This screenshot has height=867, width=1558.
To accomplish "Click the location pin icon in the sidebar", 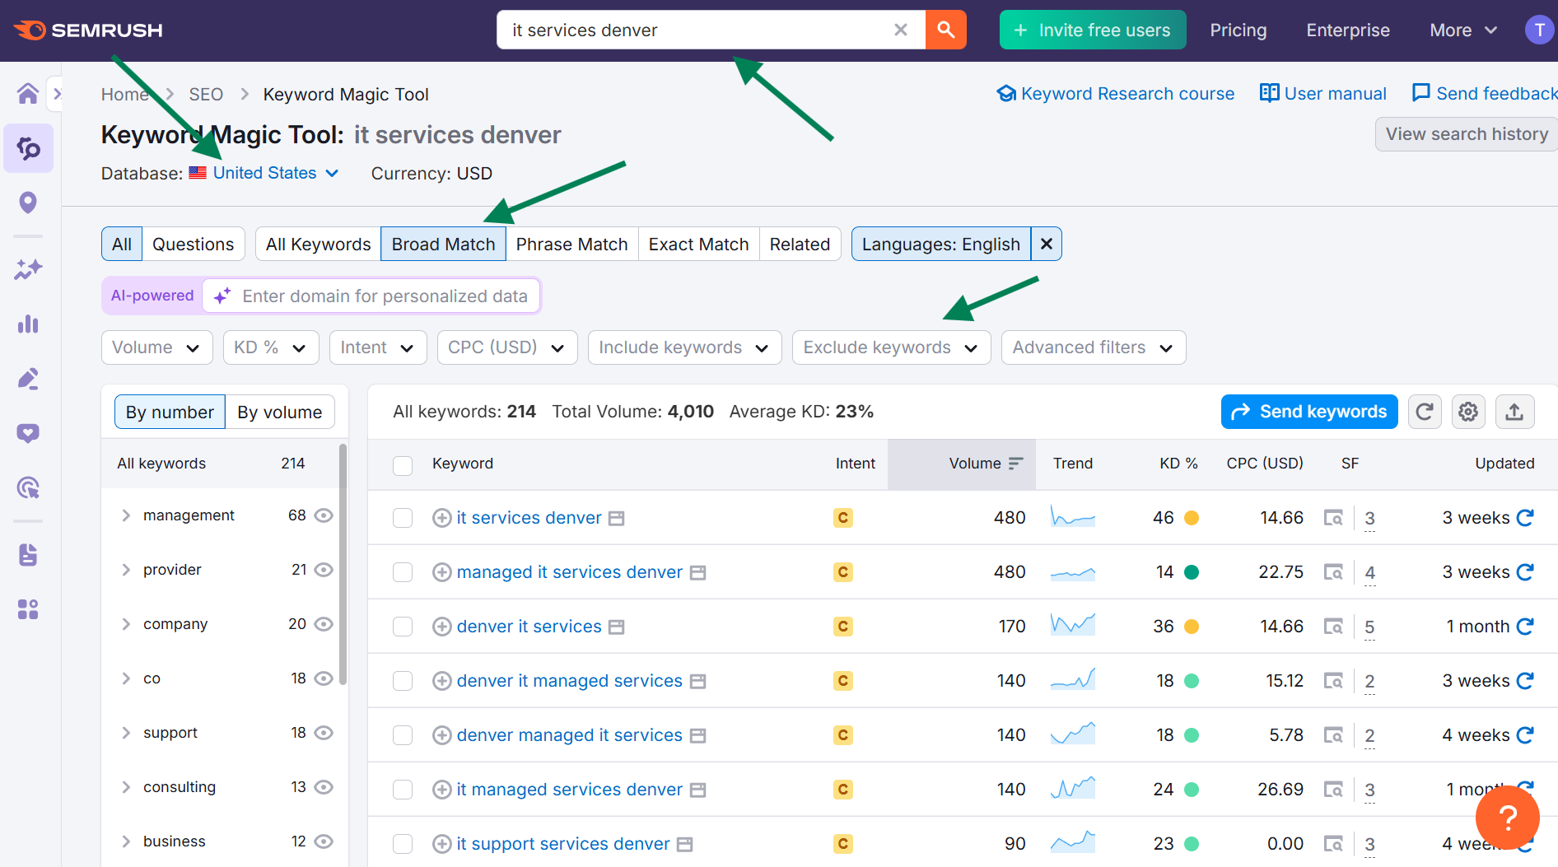I will click(27, 202).
